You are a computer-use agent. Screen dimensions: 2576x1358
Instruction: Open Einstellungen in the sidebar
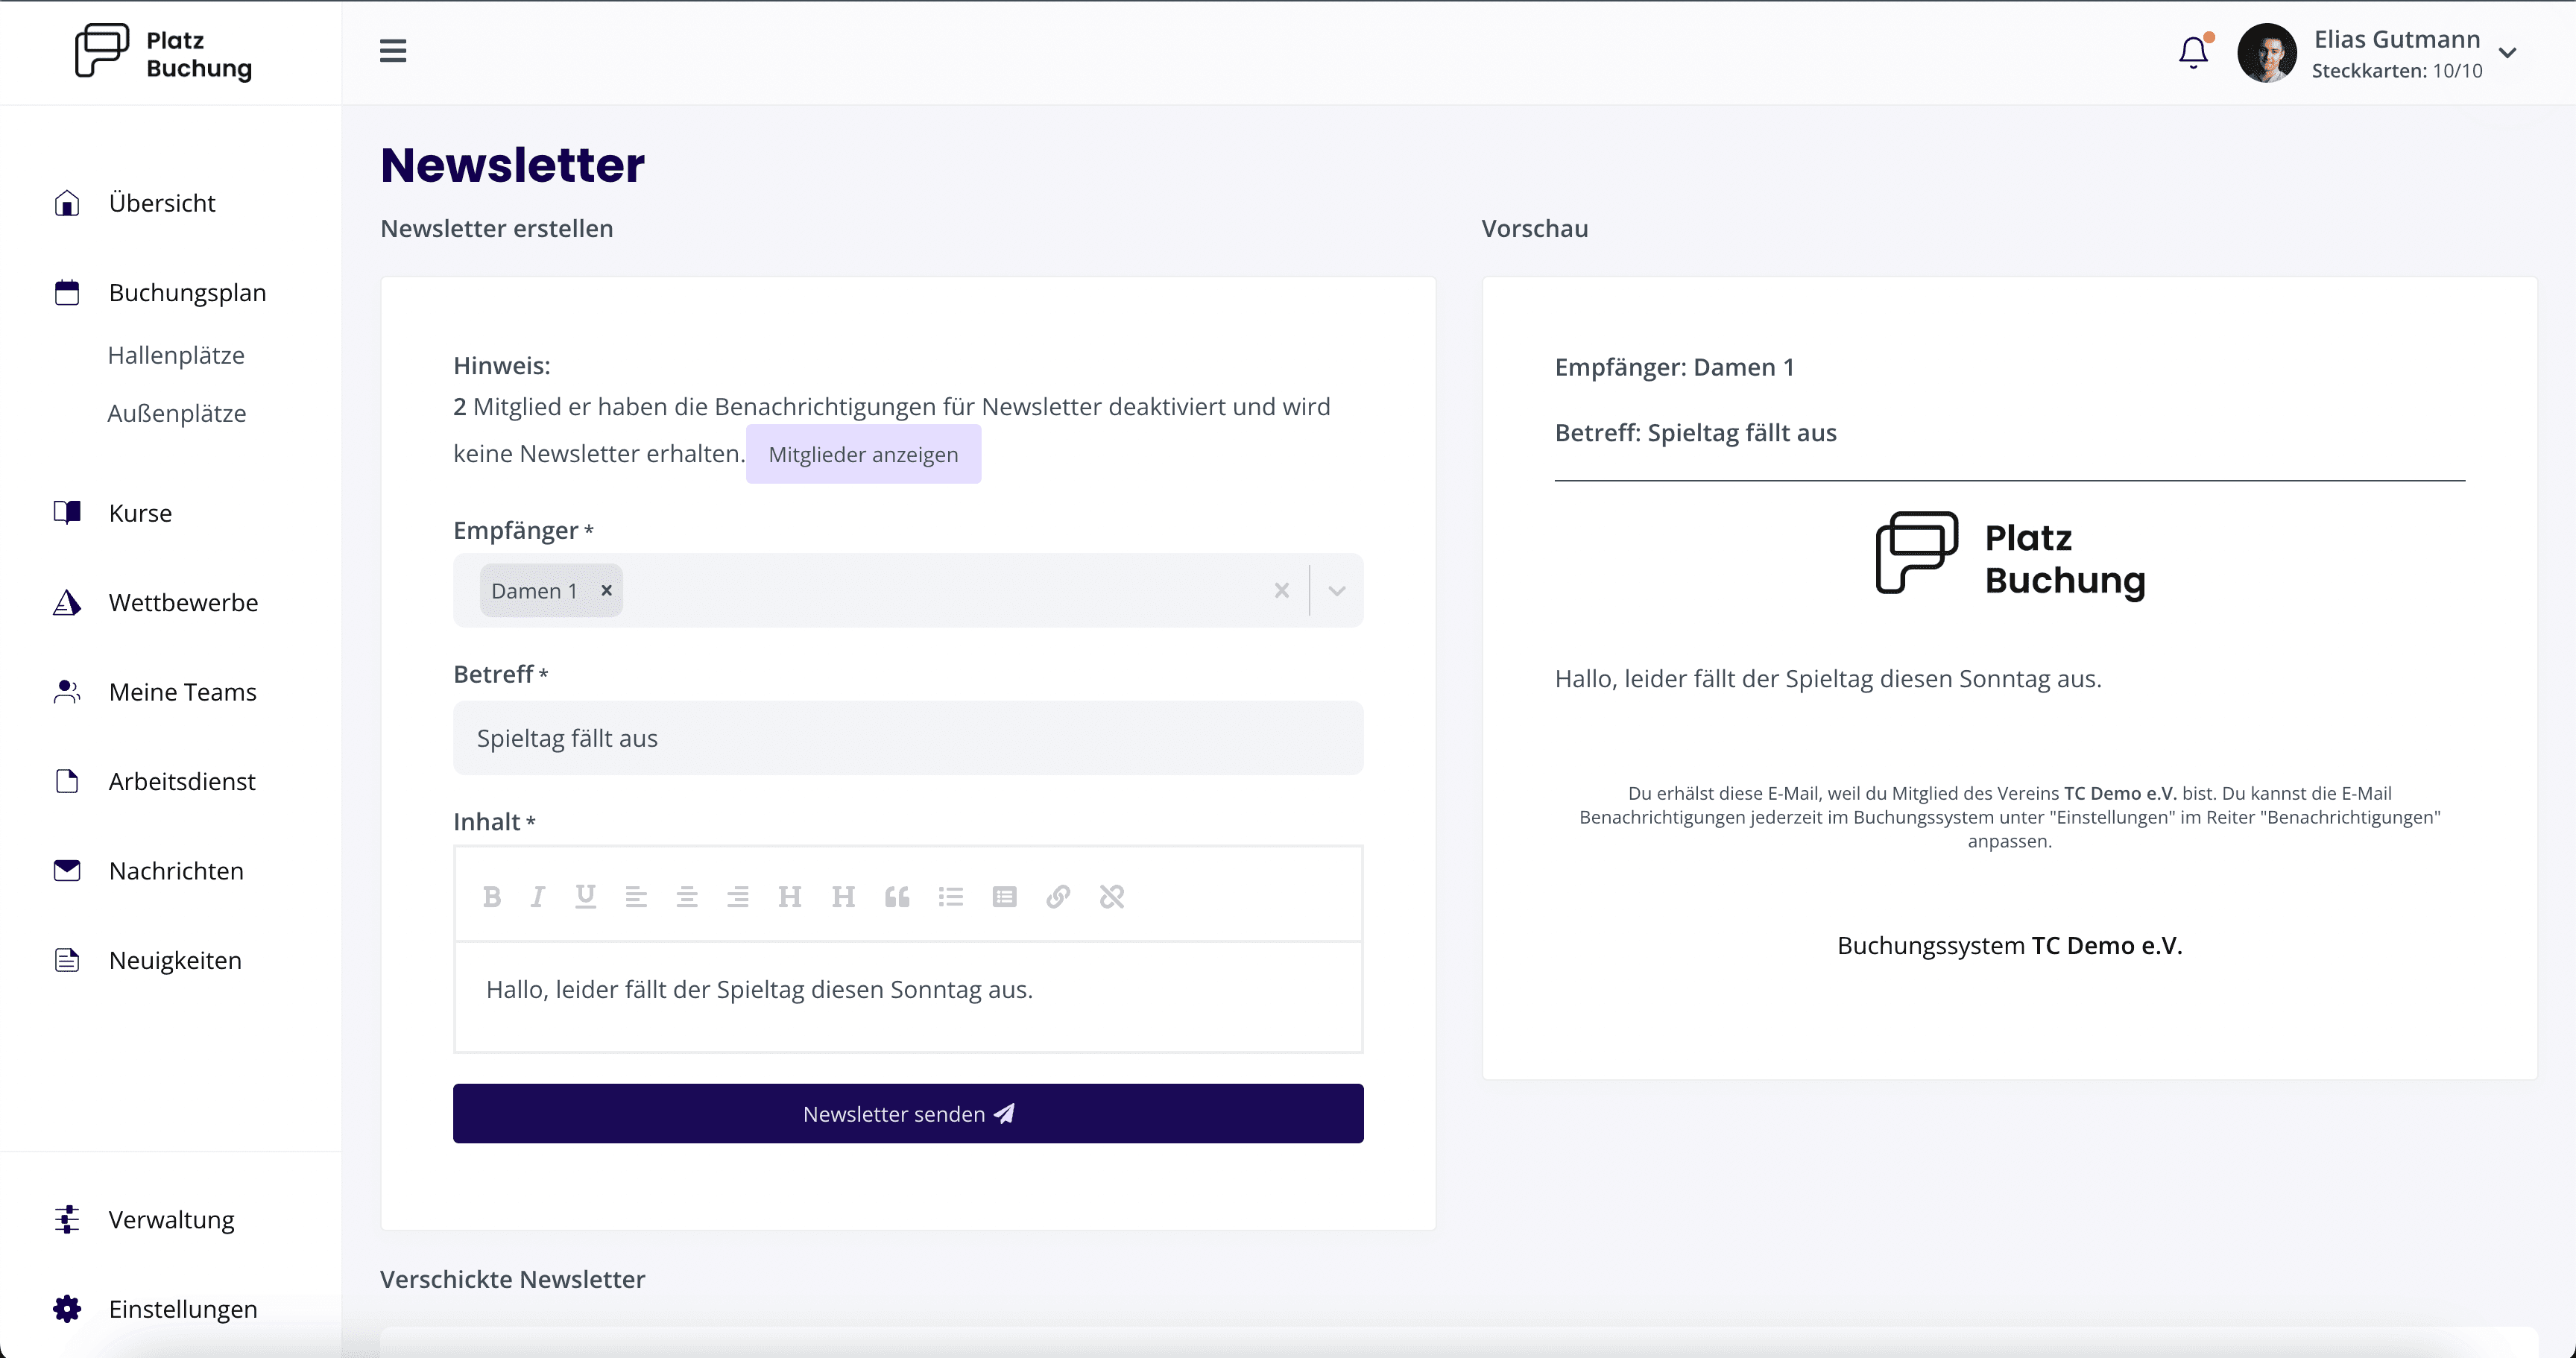tap(183, 1309)
